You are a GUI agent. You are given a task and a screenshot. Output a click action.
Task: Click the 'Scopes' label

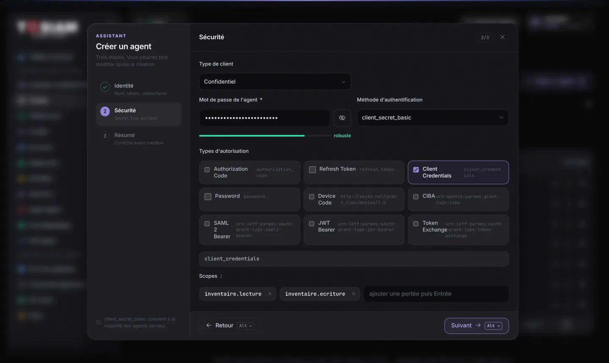coord(208,276)
